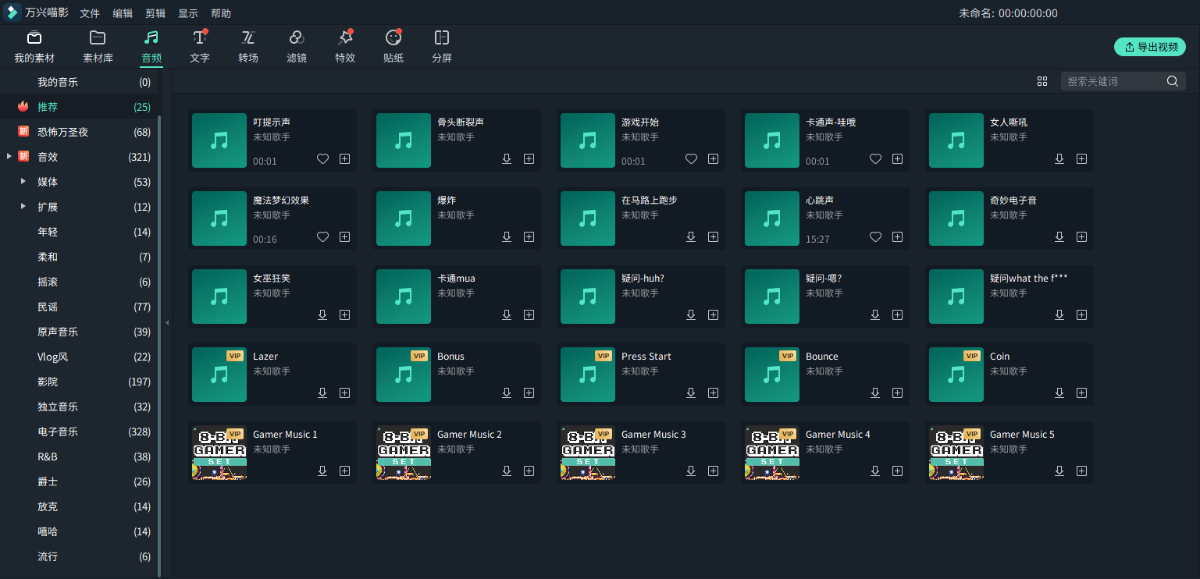Viewport: 1200px width, 579px height.
Task: Favorite the 叮提示声 sound
Action: (x=322, y=158)
